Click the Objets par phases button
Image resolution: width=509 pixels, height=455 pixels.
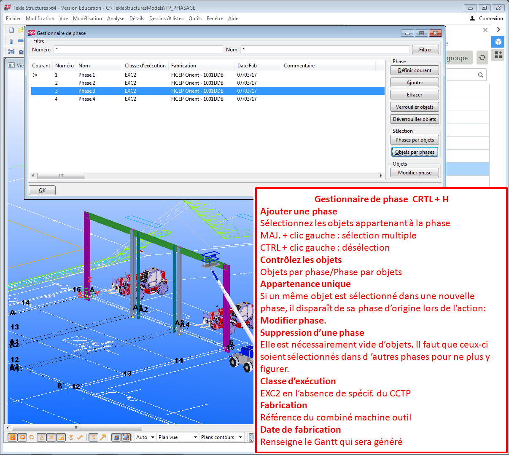(415, 152)
